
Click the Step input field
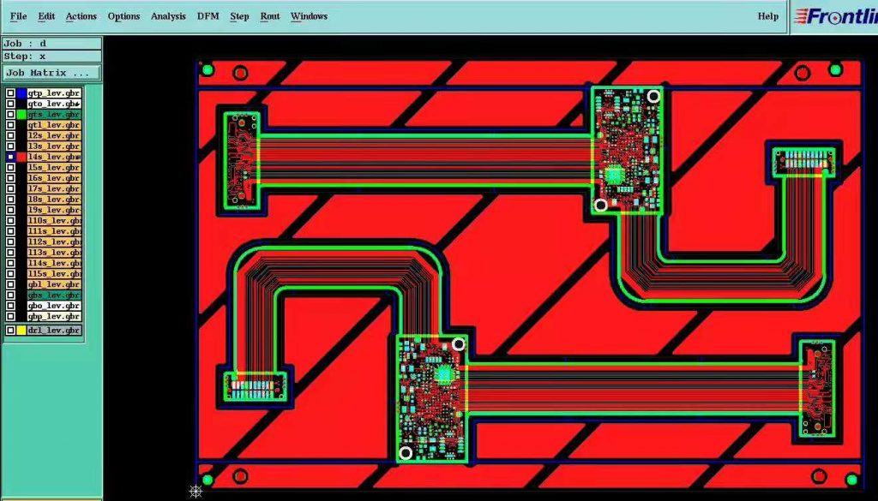click(x=51, y=57)
